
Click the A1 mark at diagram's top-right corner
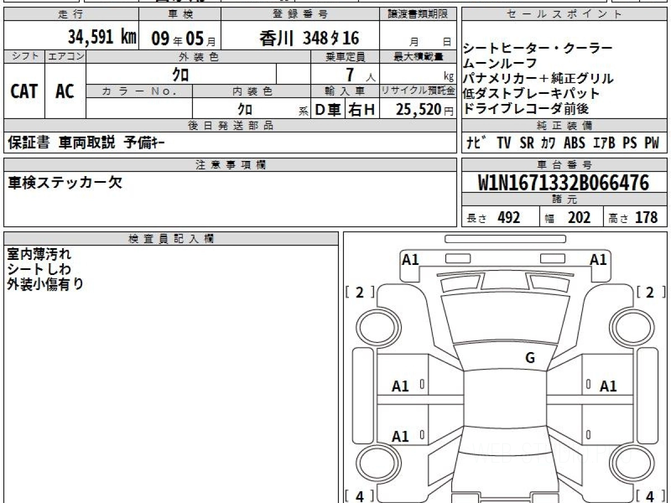598,259
